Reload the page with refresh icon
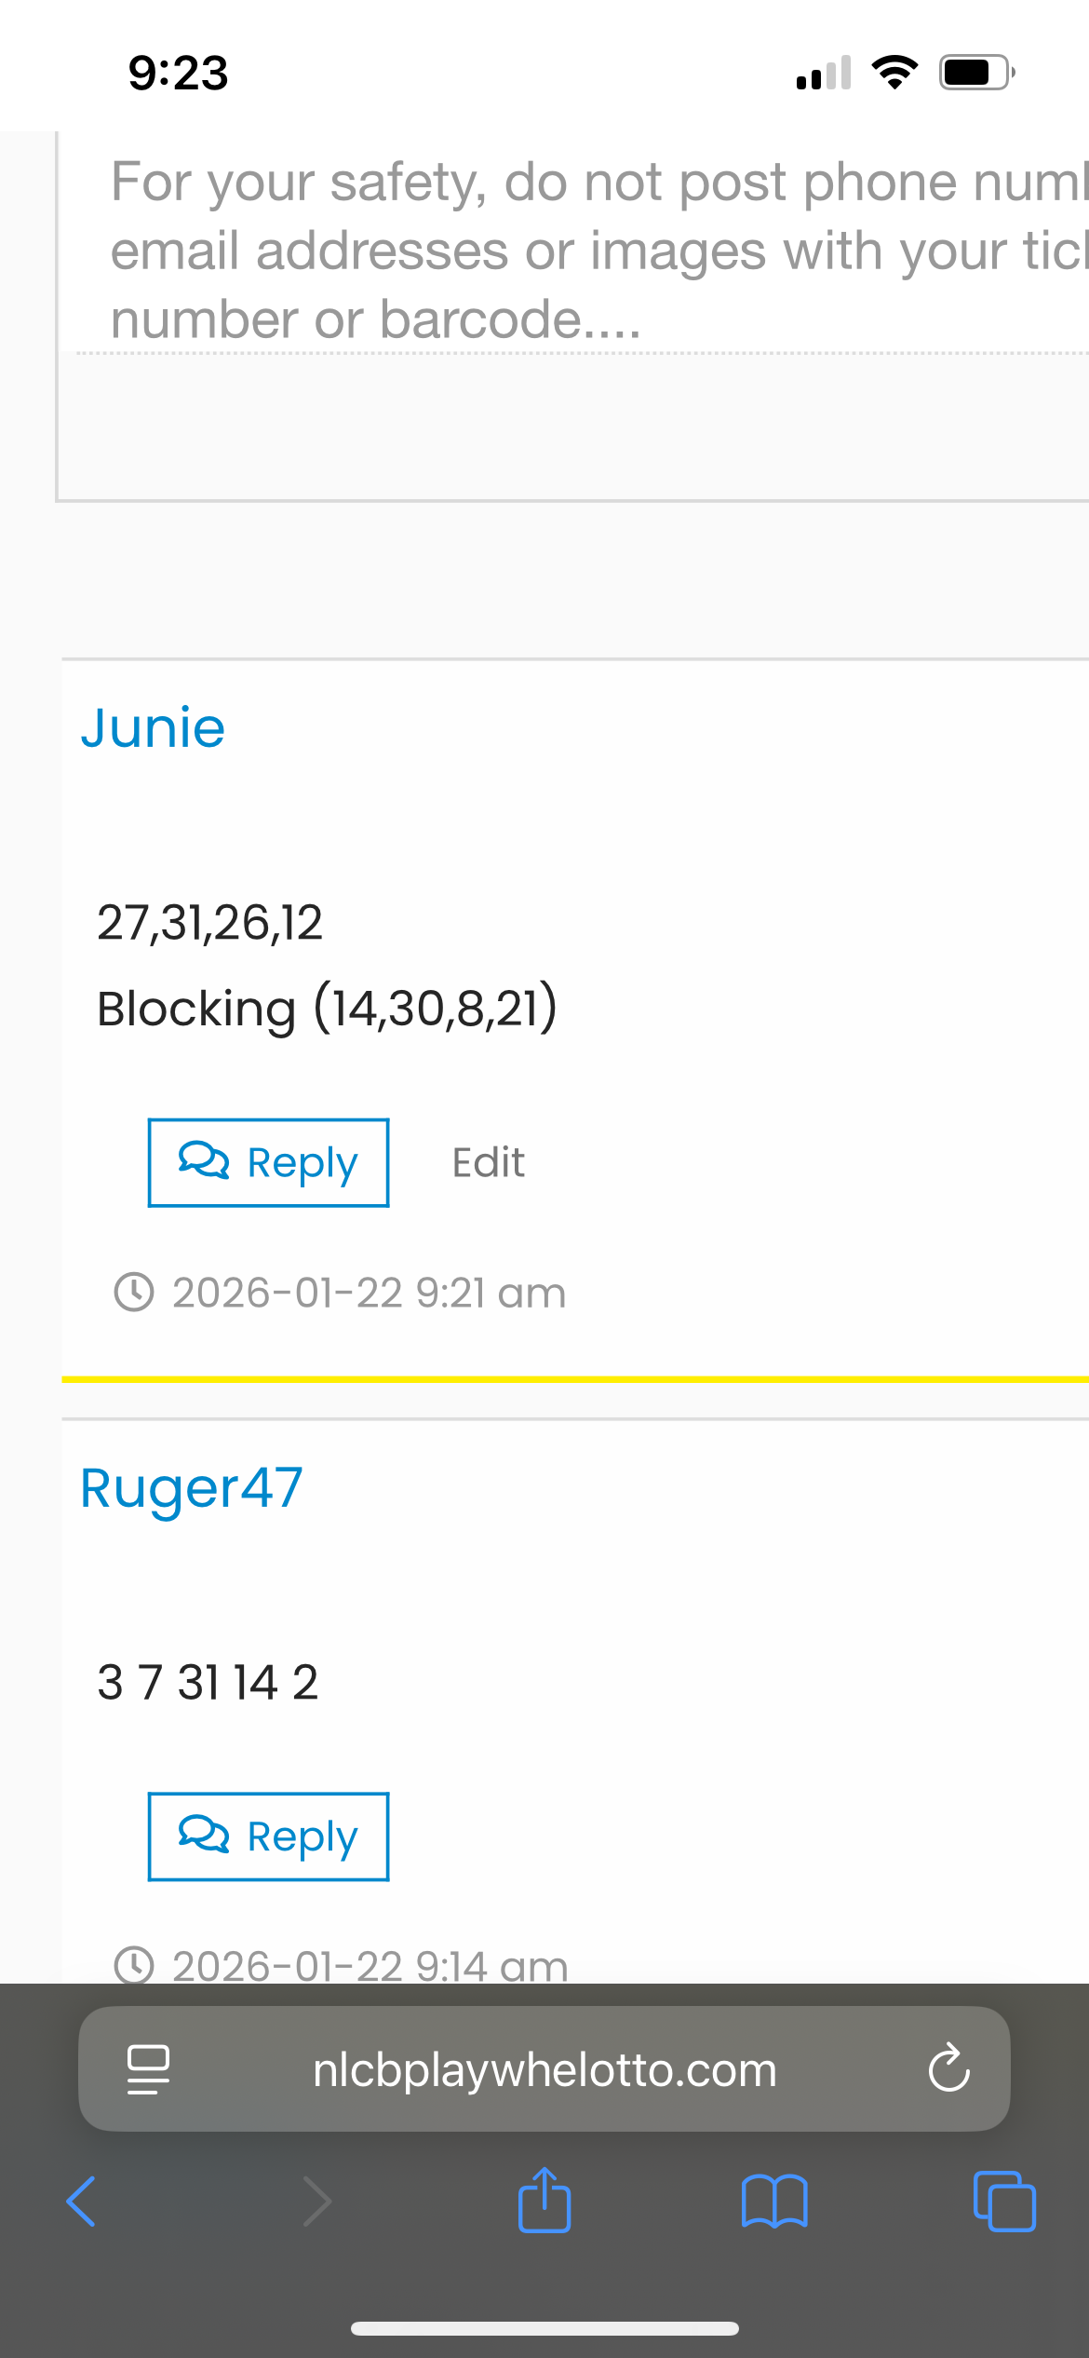The width and height of the screenshot is (1089, 2358). (x=948, y=2068)
